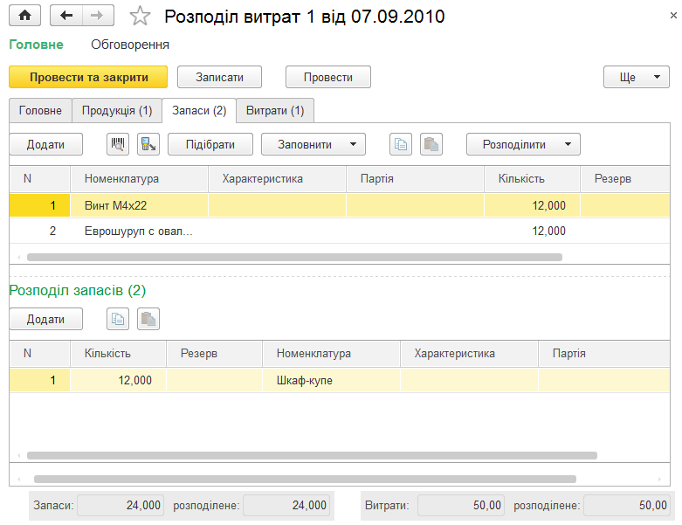Open the green Головне navigation link
The image size is (682, 525).
coord(36,45)
